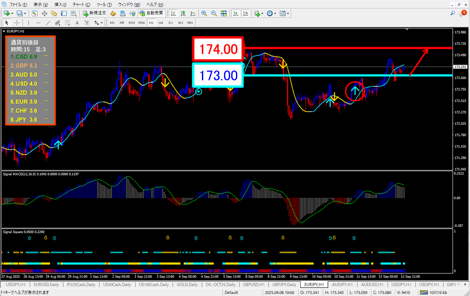Zoom in on the chart
Viewport: 470px width, 296px height.
pyautogui.click(x=204, y=13)
